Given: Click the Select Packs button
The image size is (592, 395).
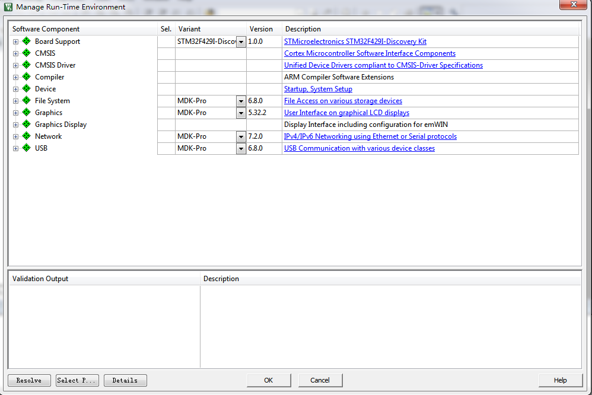Looking at the screenshot, I should point(77,380).
